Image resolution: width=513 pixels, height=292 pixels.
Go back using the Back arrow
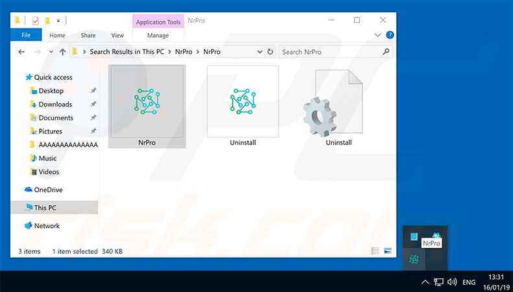click(x=21, y=52)
